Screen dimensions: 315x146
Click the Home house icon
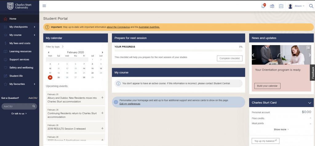click(6, 19)
